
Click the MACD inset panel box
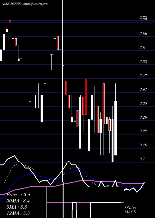(85, 202)
